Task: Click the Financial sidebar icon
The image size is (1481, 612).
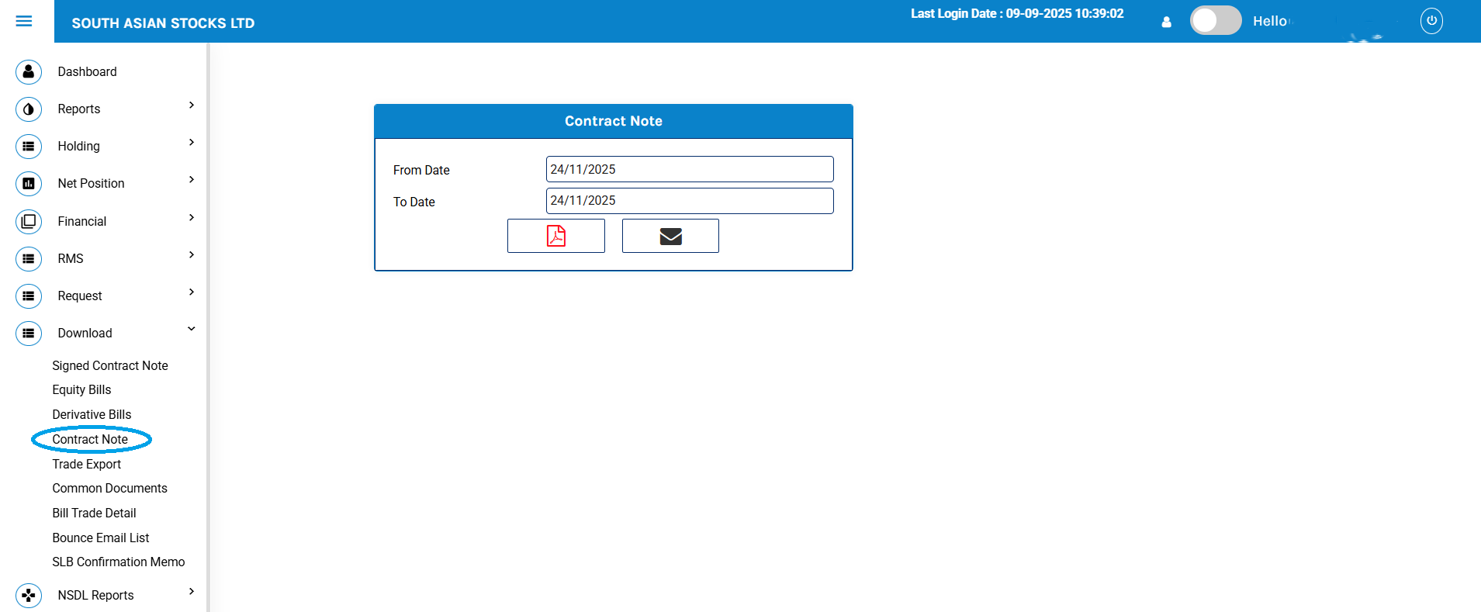Action: (x=29, y=221)
